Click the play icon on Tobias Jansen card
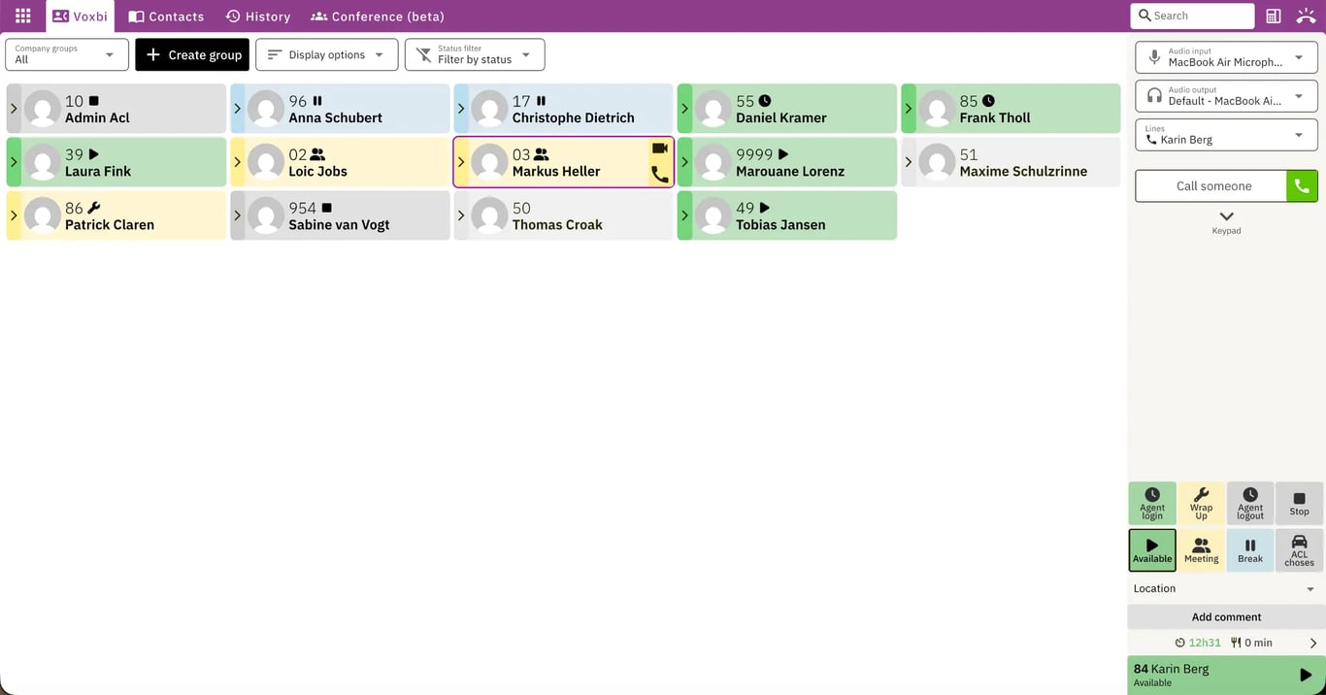This screenshot has height=695, width=1326. point(765,208)
